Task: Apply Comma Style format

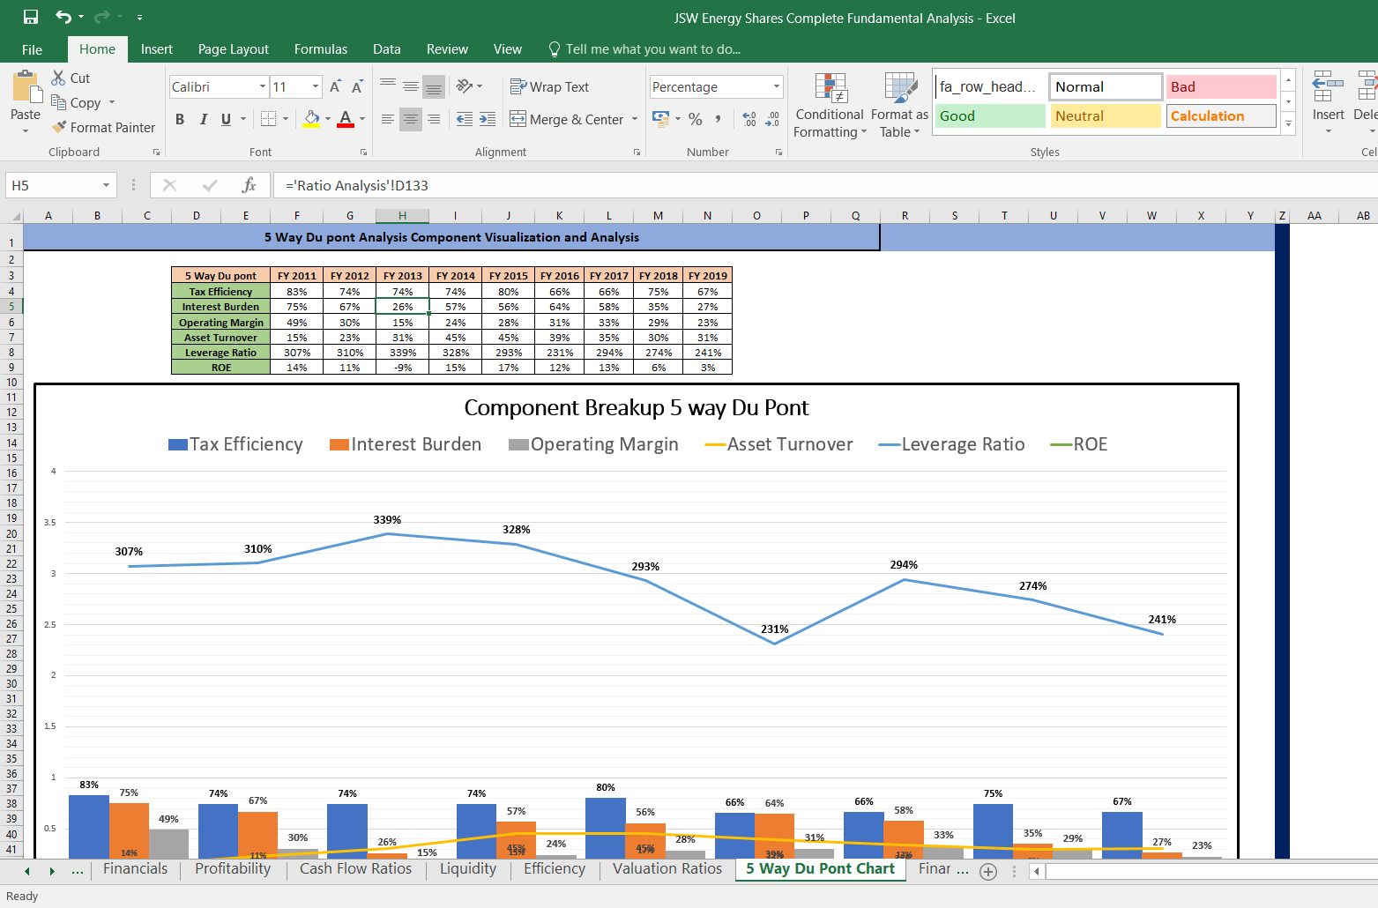Action: tap(719, 119)
